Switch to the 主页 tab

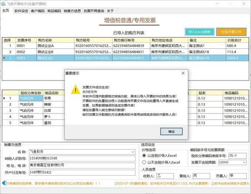[5, 11]
